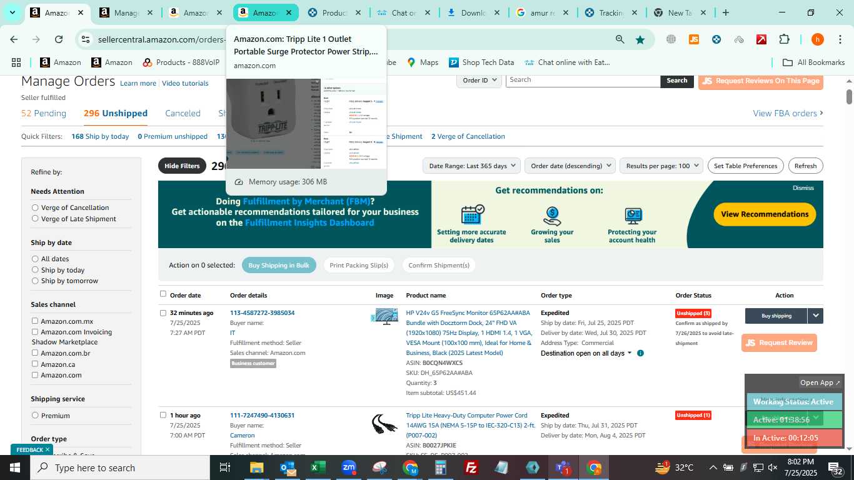Open the Date Range dropdown

click(471, 166)
